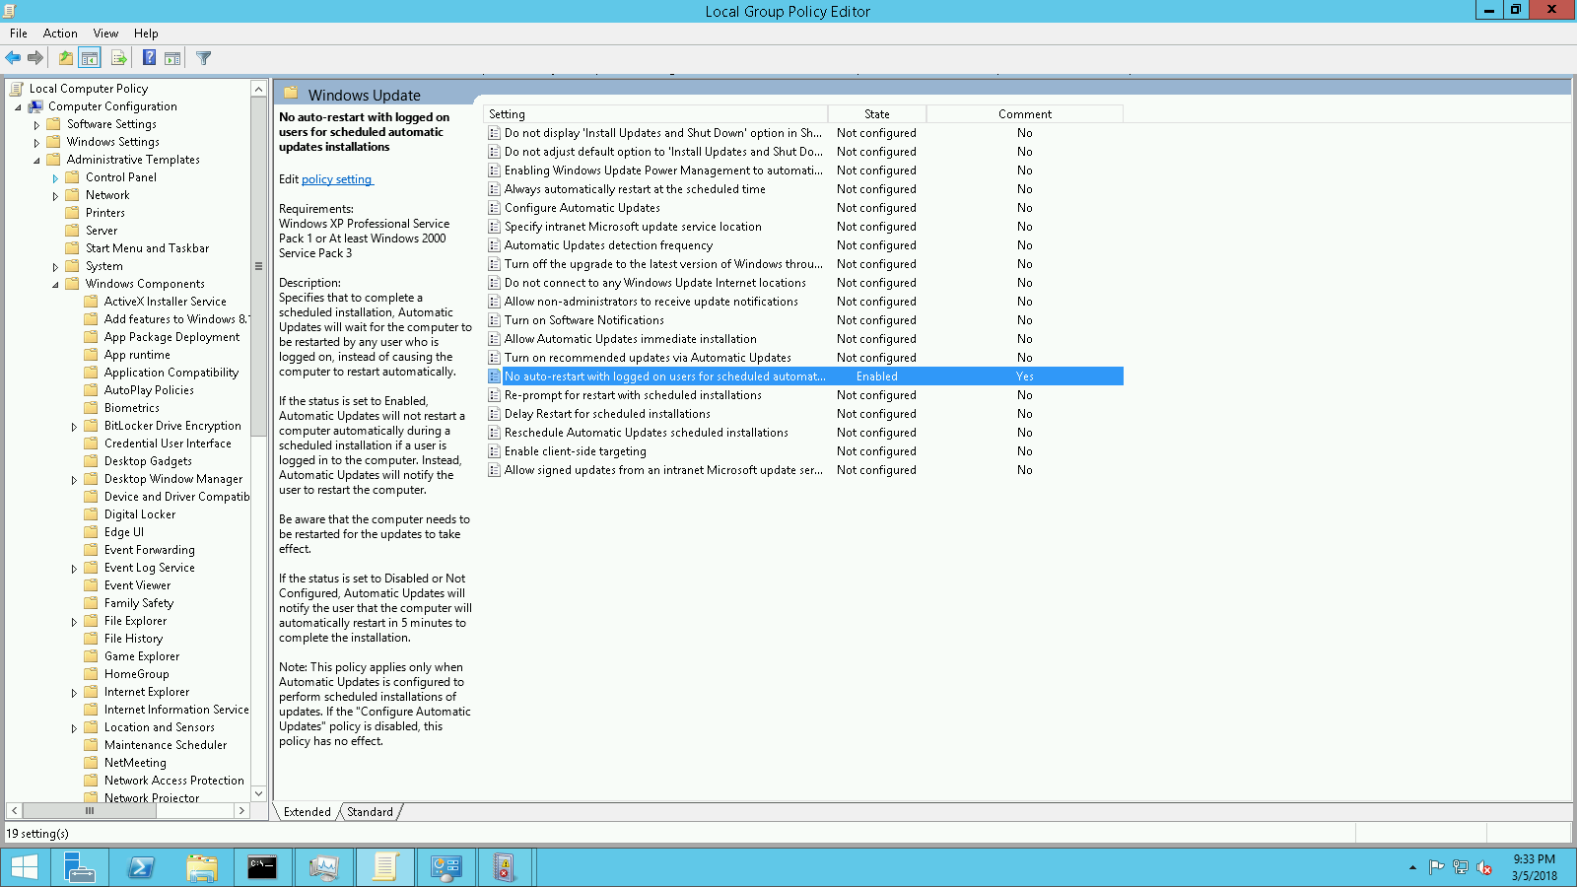This screenshot has height=887, width=1577.
Task: Expand the Windows Settings node
Action: tap(36, 143)
